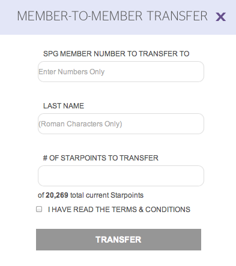Select the bold 20,269 Starpoints balance

click(57, 195)
